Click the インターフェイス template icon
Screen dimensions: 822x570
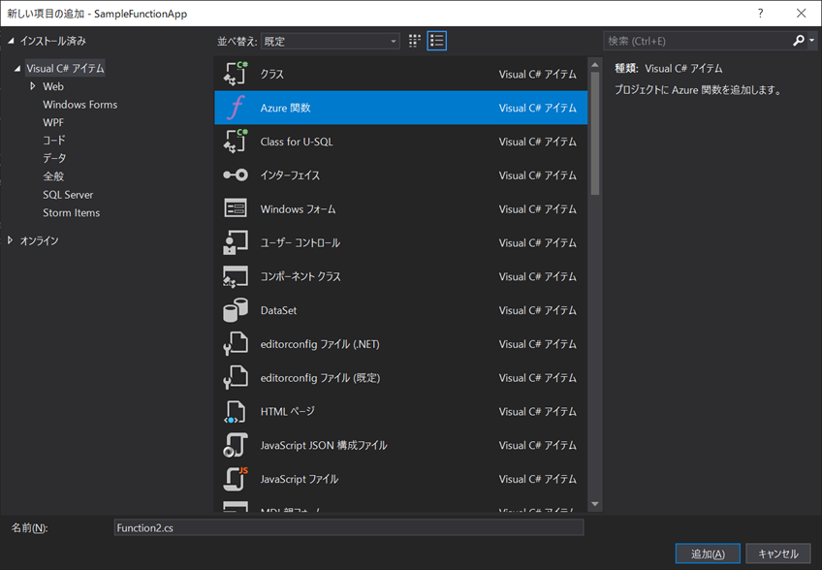236,175
